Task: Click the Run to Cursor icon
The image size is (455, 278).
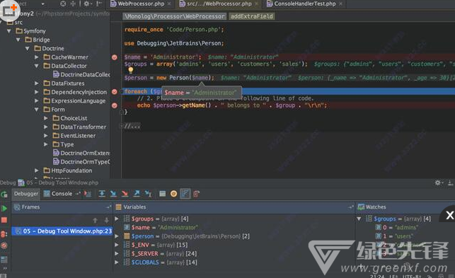Action: click(149, 194)
